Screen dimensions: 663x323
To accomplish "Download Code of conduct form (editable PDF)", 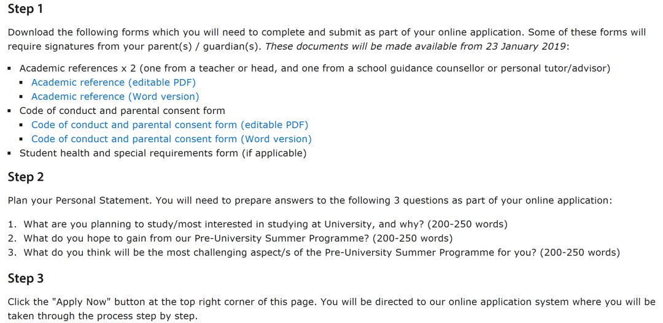I will click(x=169, y=125).
